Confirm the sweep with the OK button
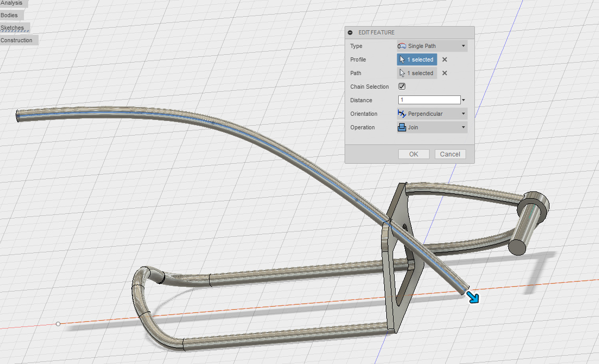Screen dimensions: 599x364 pos(413,154)
